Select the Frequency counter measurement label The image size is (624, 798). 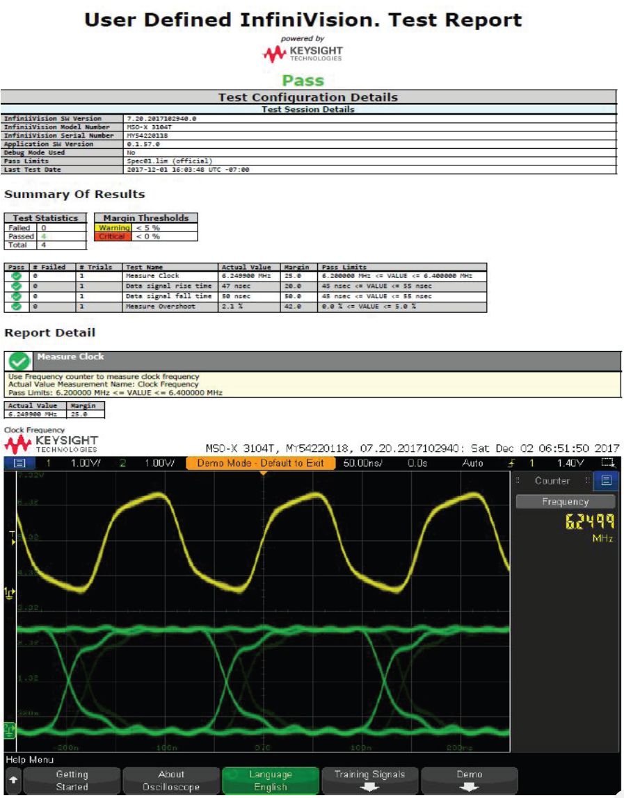[x=565, y=501]
